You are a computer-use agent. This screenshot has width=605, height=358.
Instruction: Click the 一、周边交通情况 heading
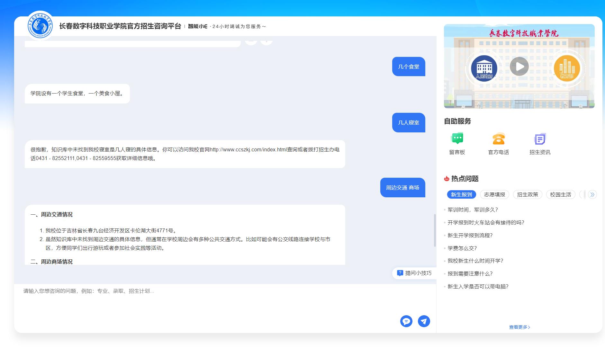pyautogui.click(x=52, y=215)
